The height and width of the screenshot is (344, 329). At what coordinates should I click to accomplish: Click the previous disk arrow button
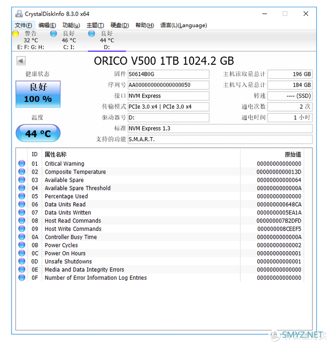[x=21, y=61]
